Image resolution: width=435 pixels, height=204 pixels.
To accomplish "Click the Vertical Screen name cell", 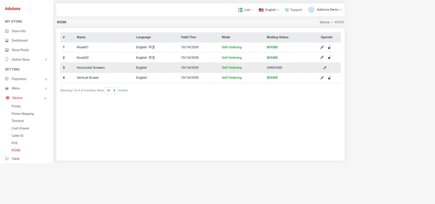I will (x=88, y=78).
